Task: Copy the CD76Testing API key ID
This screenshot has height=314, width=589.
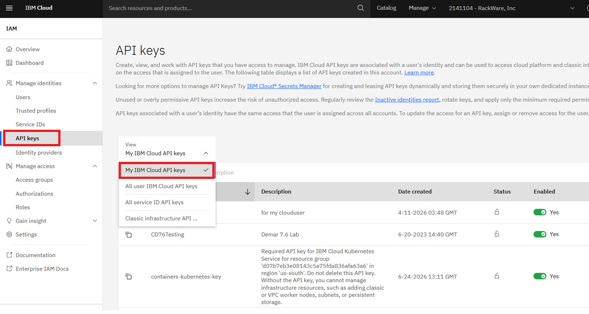Action: [x=129, y=234]
